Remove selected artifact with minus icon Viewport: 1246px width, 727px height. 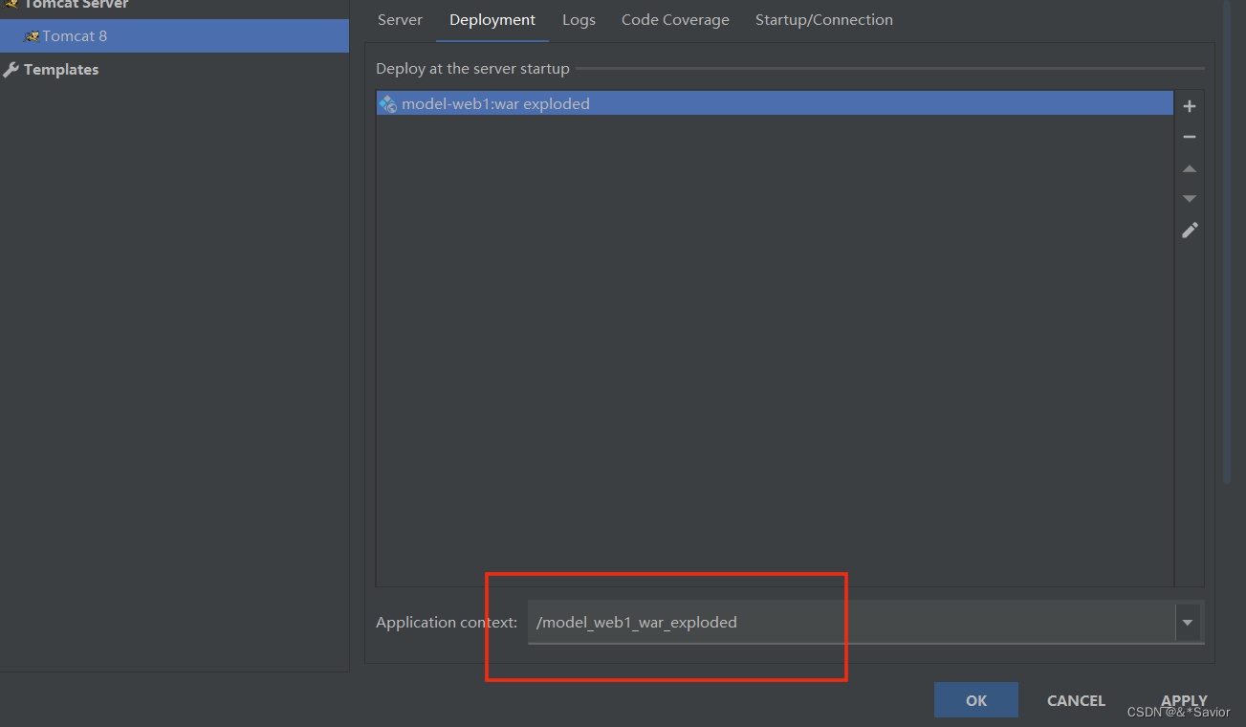click(x=1190, y=137)
